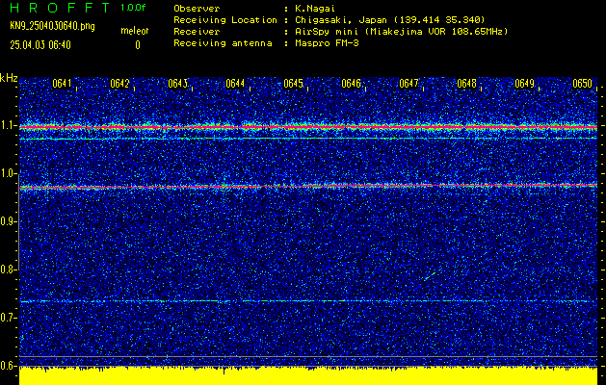This screenshot has height=385, width=606.
Task: Click the 0644 time marker
Action: coord(235,84)
